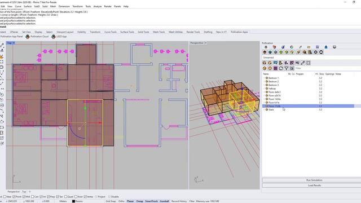The width and height of the screenshot is (361, 203).
Task: Click the Program column header
Action: (x=300, y=74)
